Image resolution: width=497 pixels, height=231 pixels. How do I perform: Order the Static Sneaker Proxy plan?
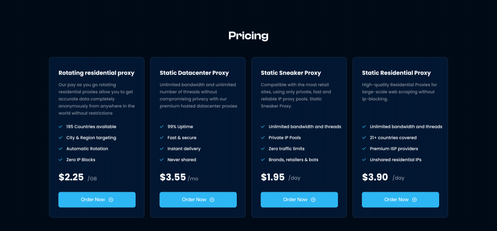[299, 200]
